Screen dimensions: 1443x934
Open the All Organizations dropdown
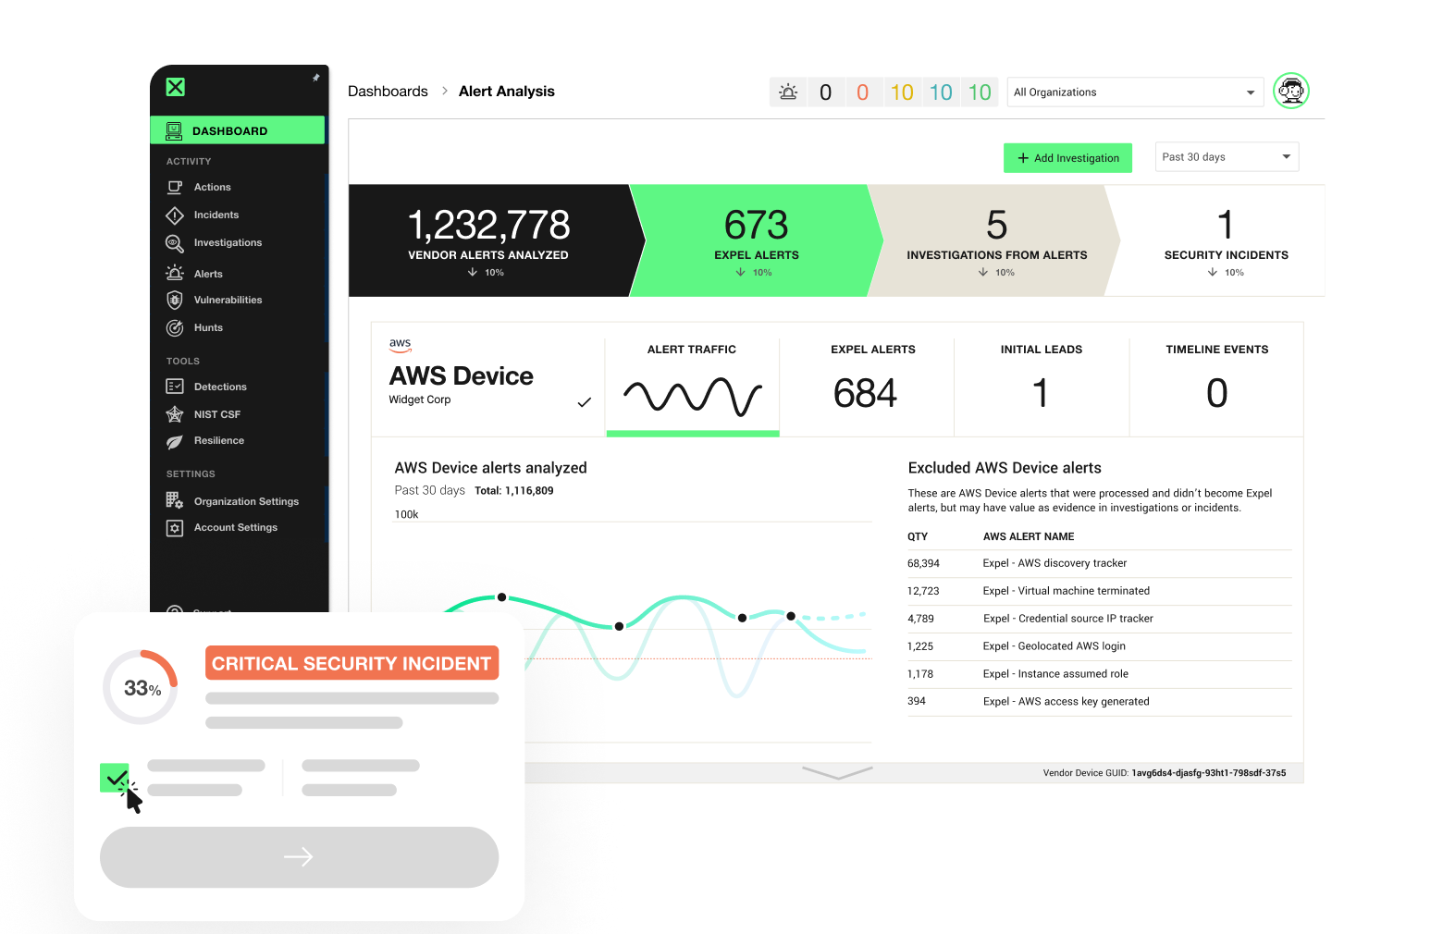click(1134, 92)
